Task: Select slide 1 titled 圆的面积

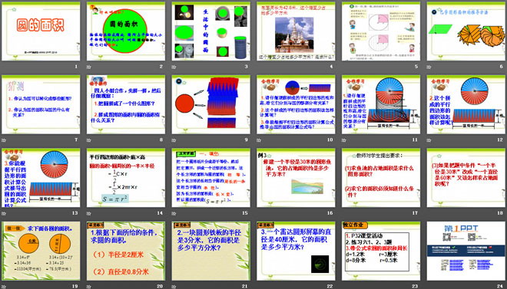Action: 41,31
